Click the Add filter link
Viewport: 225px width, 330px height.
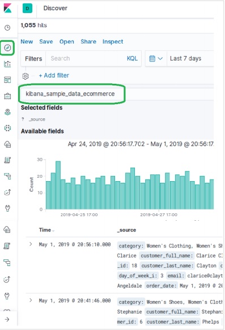click(x=54, y=75)
